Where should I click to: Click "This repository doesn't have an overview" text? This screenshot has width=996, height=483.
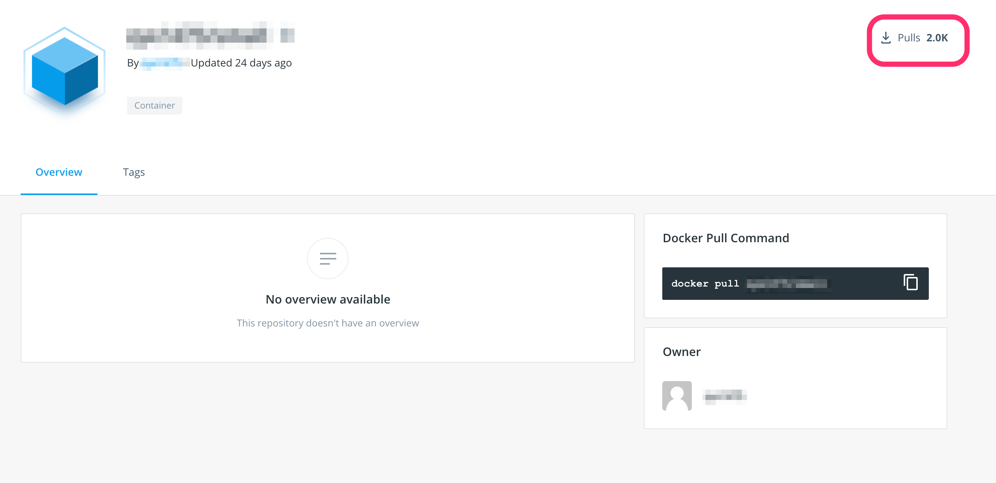coord(327,323)
